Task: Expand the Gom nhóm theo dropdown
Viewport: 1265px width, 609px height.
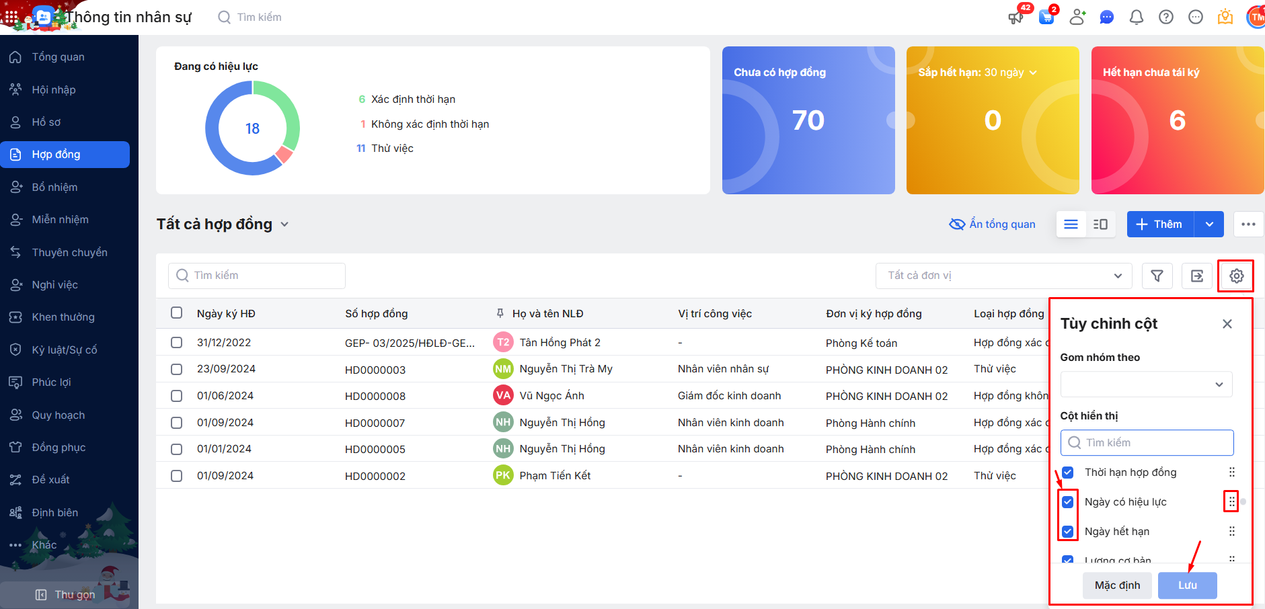Action: point(1146,384)
